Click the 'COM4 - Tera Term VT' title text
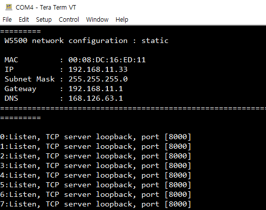 coord(46,8)
